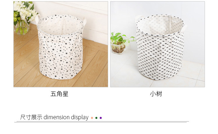Click the horizontal divider line under the heading

tap(101, 122)
